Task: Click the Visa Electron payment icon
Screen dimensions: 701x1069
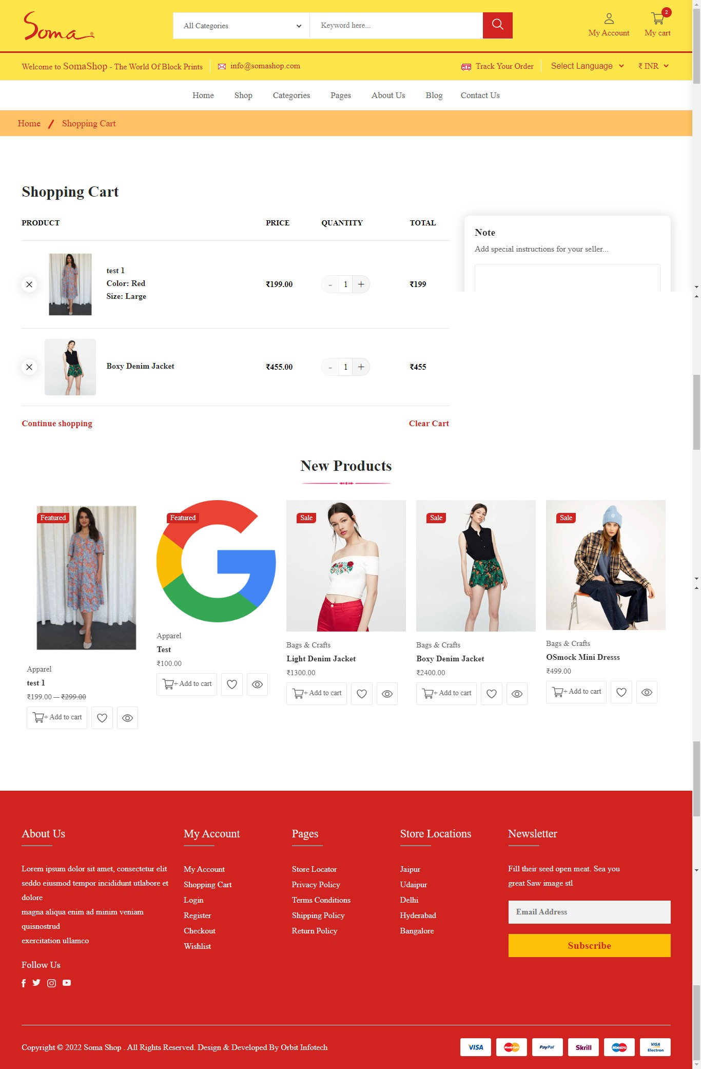Action: [655, 1047]
